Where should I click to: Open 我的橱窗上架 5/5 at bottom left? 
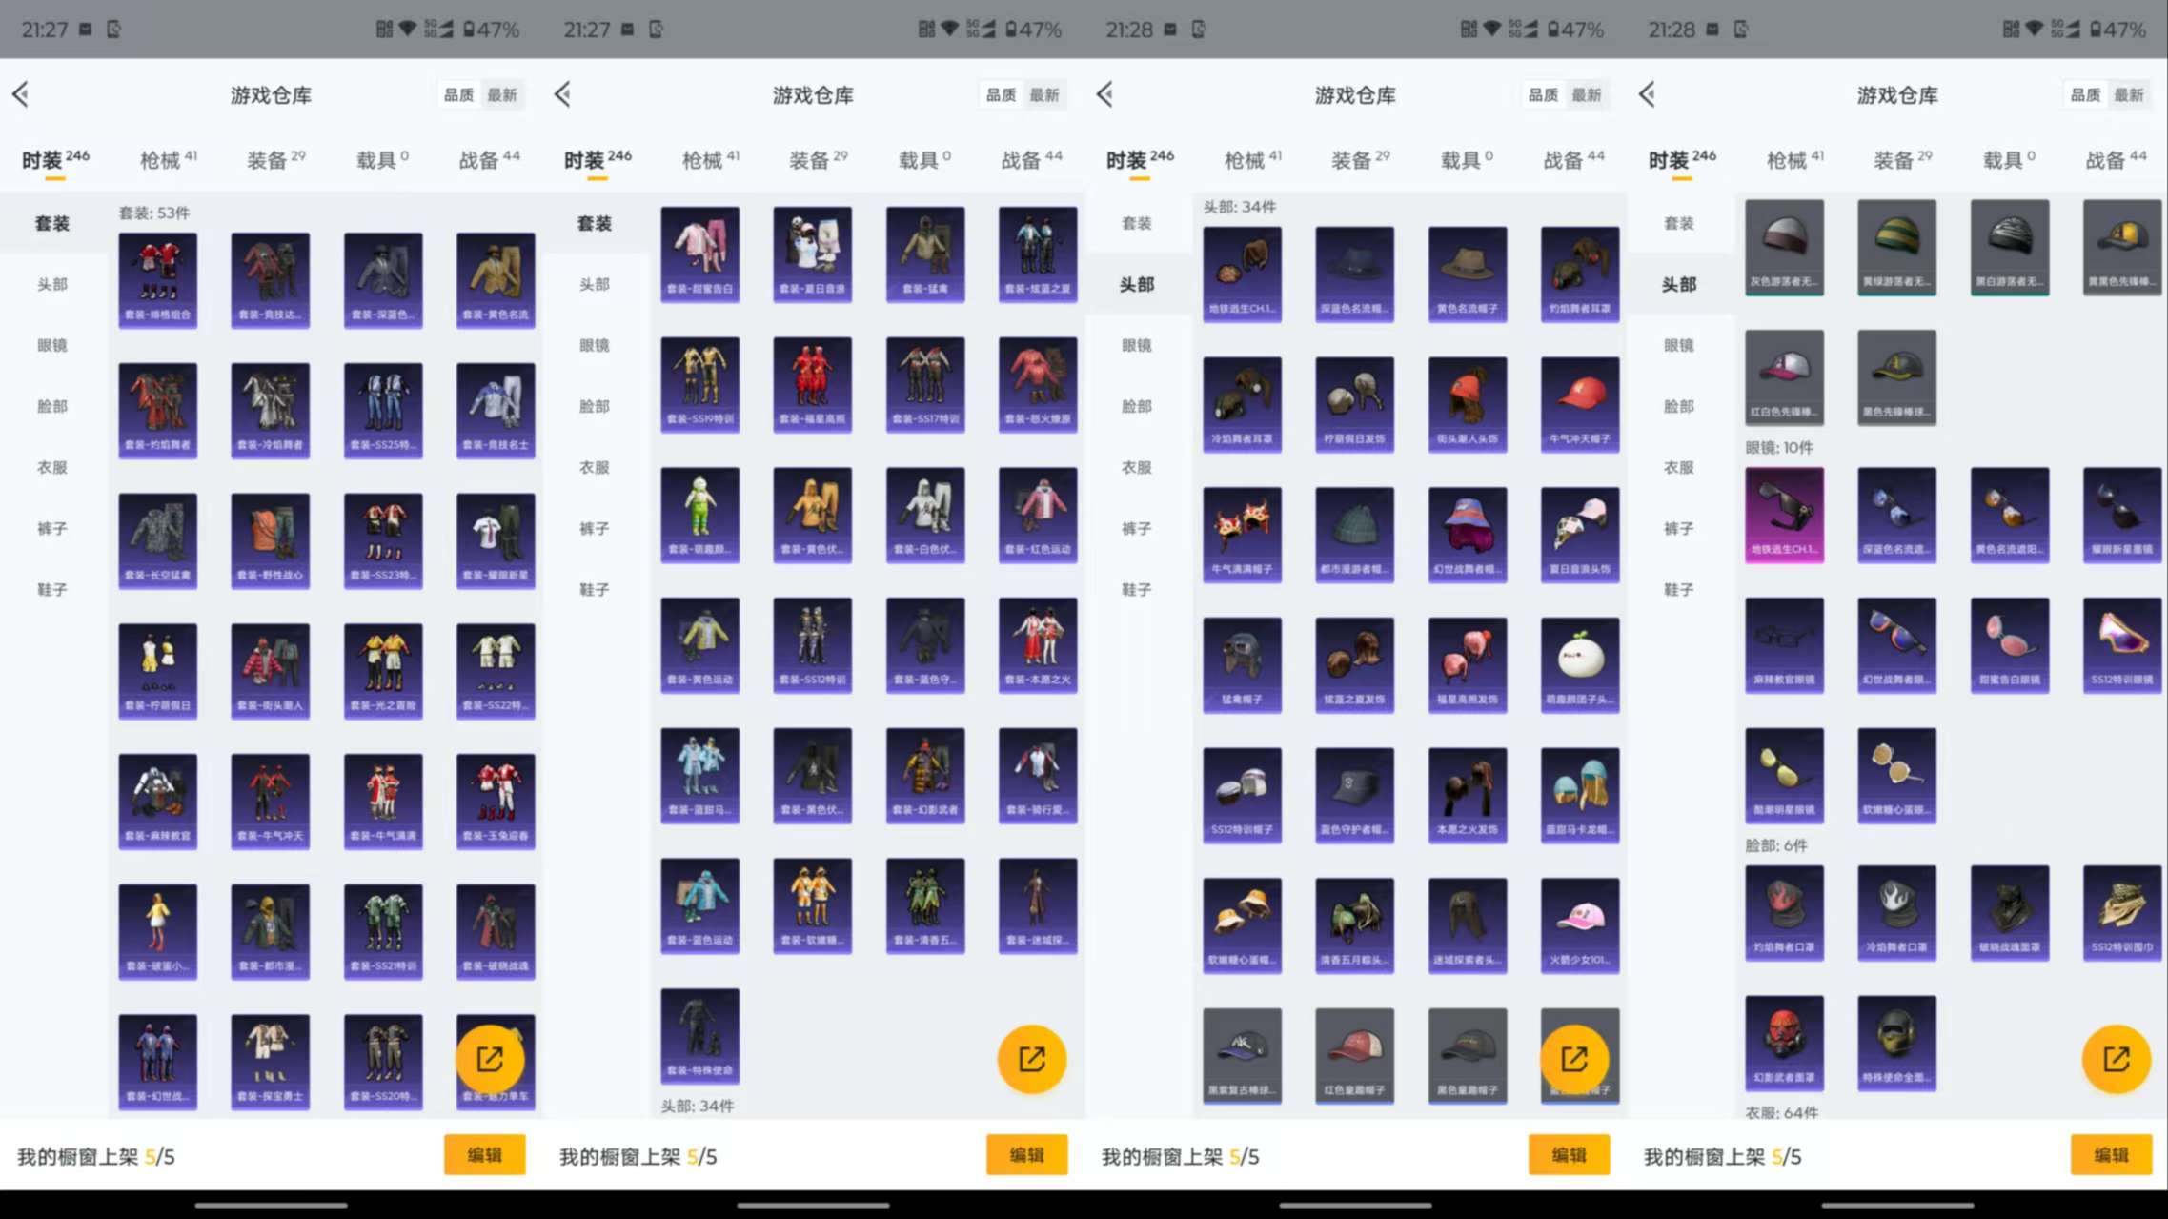tap(95, 1154)
